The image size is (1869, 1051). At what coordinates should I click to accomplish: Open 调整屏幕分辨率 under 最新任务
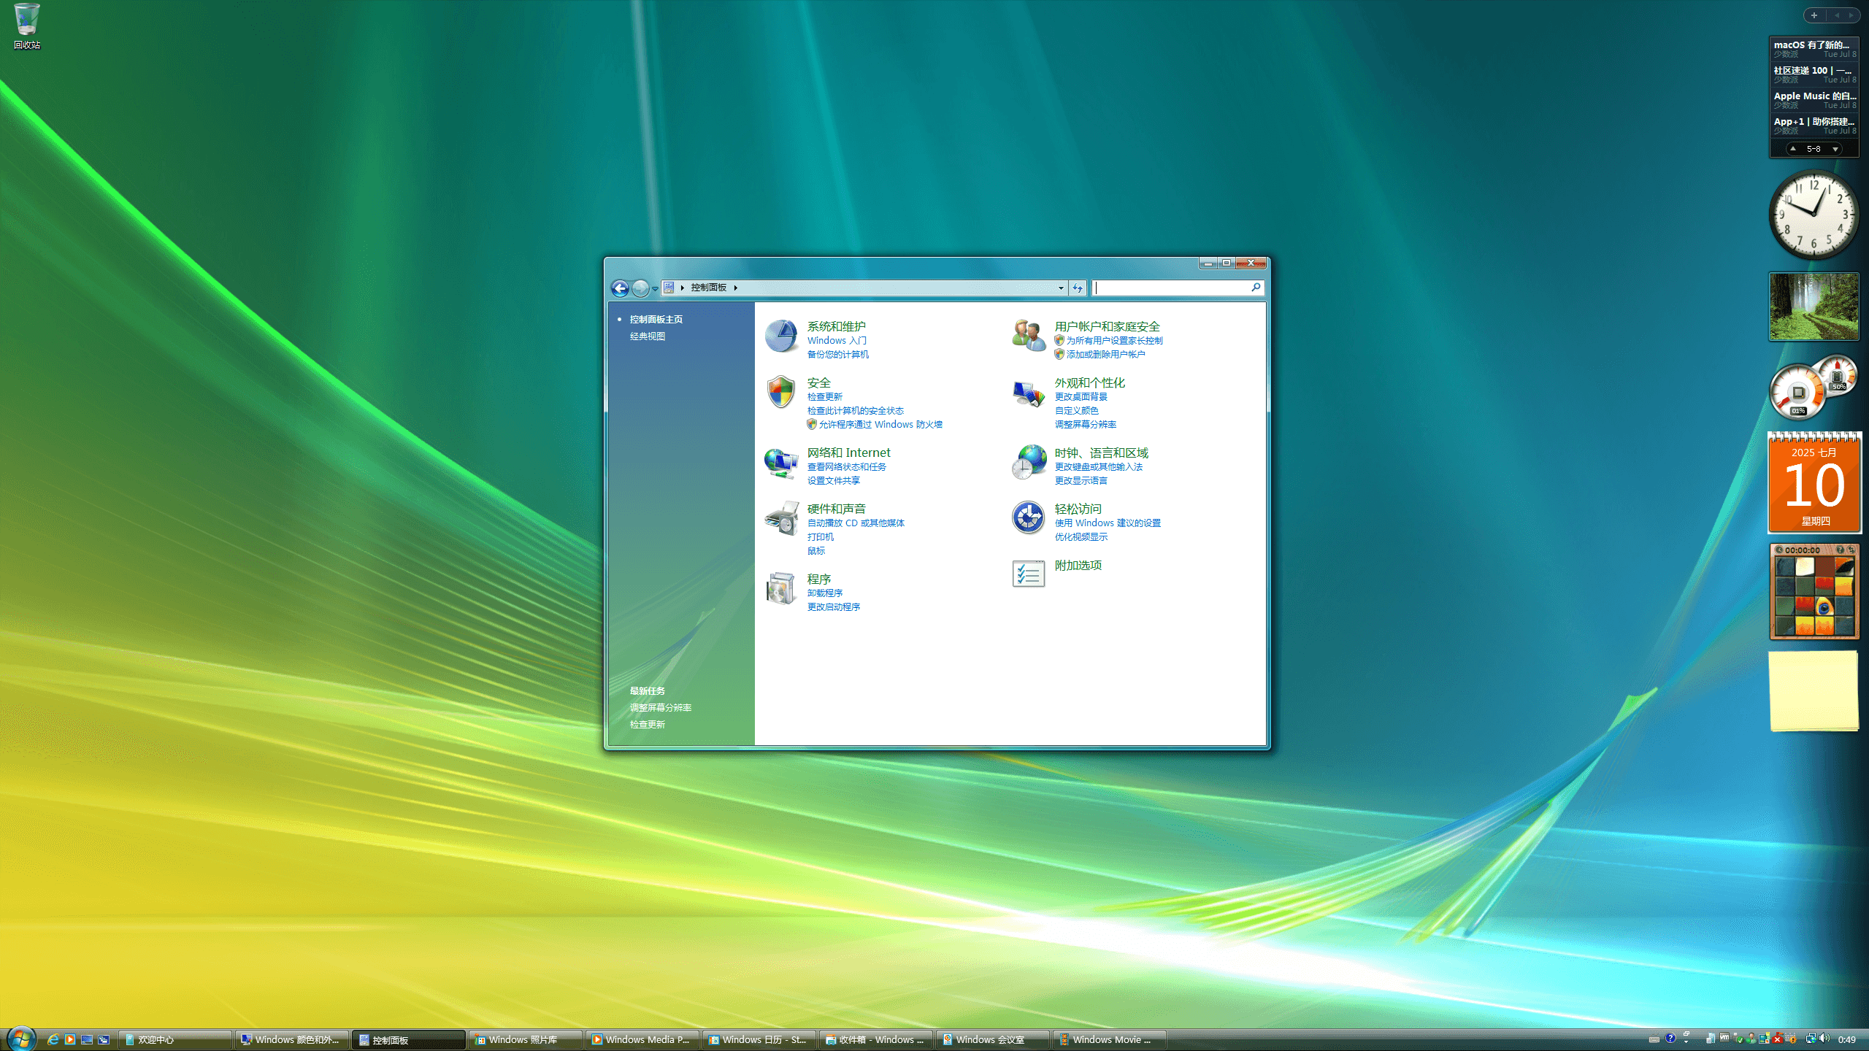pyautogui.click(x=660, y=708)
